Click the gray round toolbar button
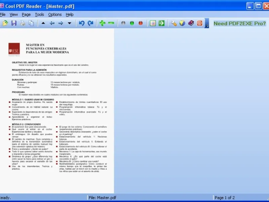 point(123,23)
